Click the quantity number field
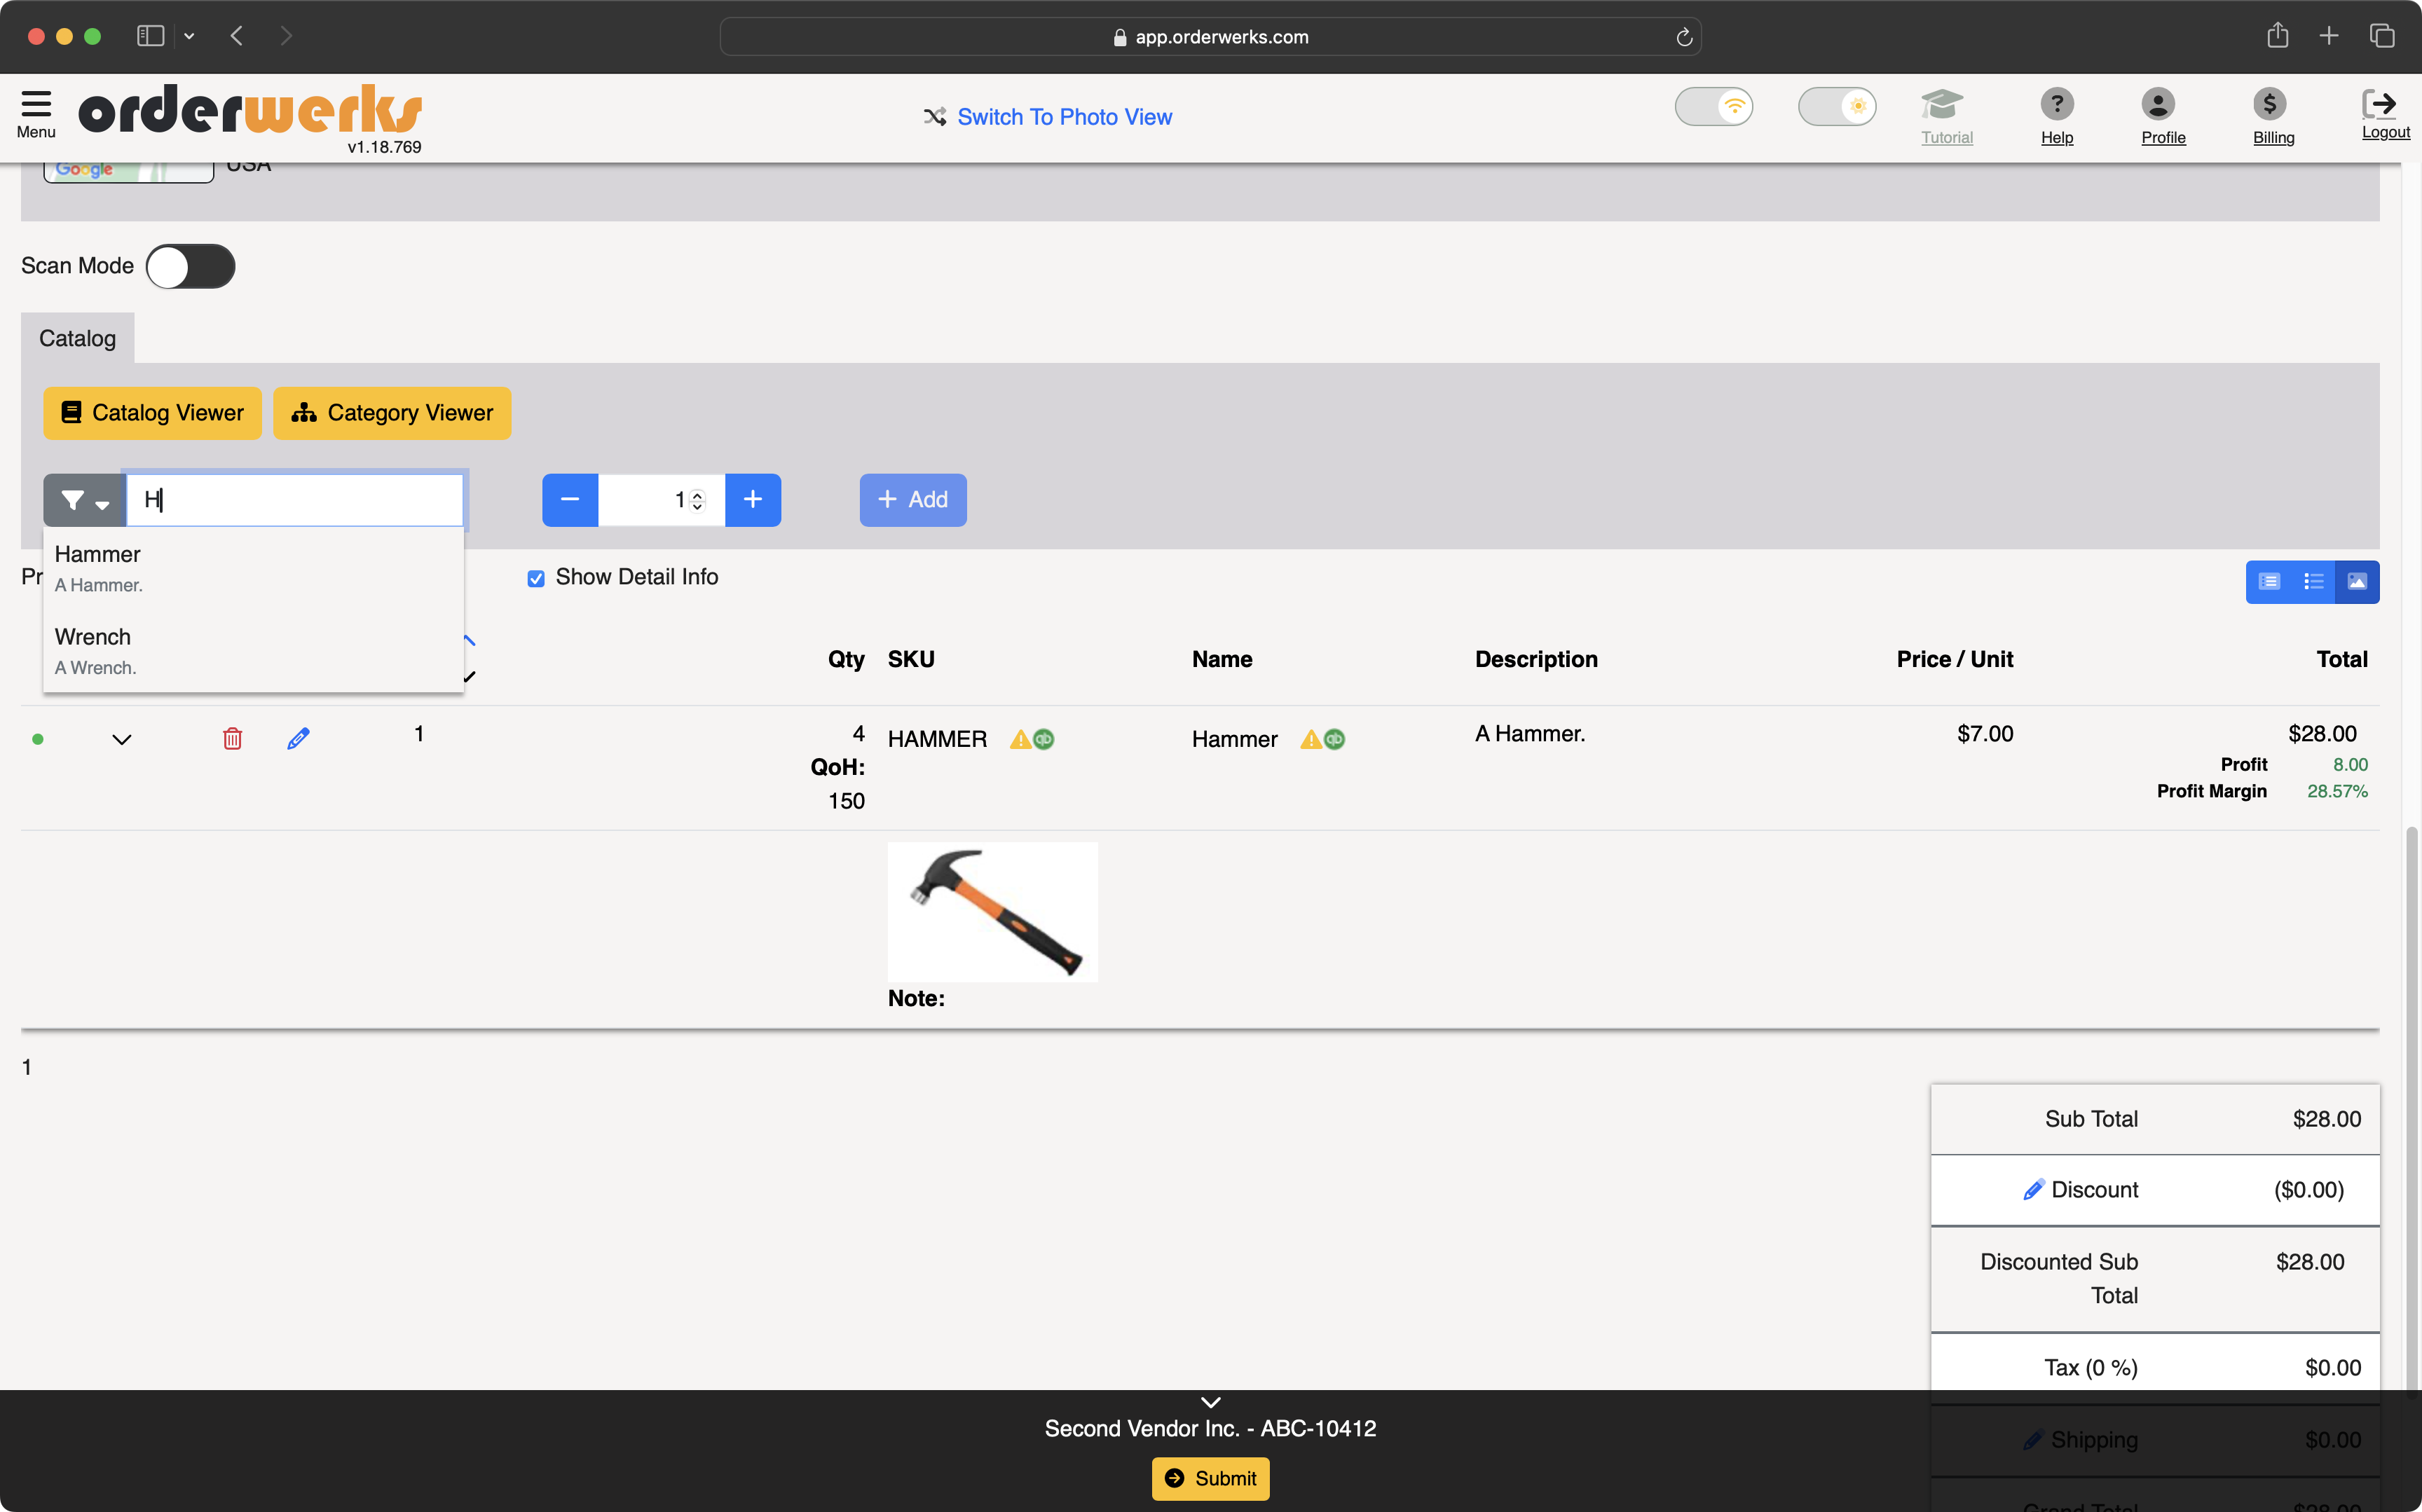The width and height of the screenshot is (2422, 1512). point(660,500)
